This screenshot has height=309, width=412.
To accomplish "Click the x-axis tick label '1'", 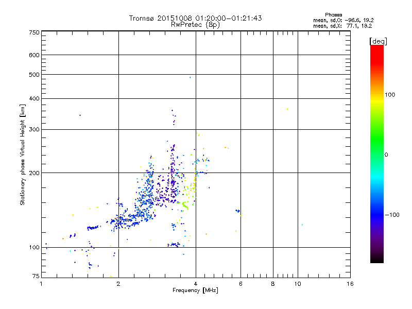I will (x=41, y=284).
